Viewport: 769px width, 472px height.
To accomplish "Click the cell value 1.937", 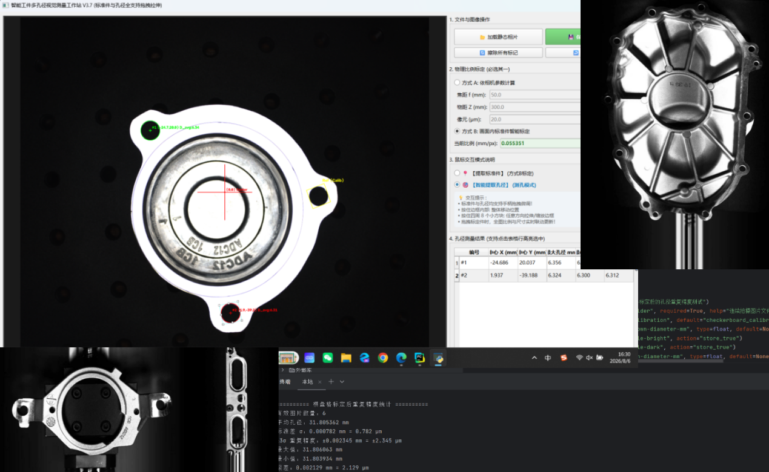I will 503,275.
